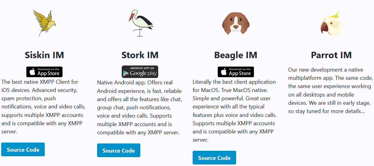
Task: Click the Siskin IM iOS description text
Action: [44, 107]
